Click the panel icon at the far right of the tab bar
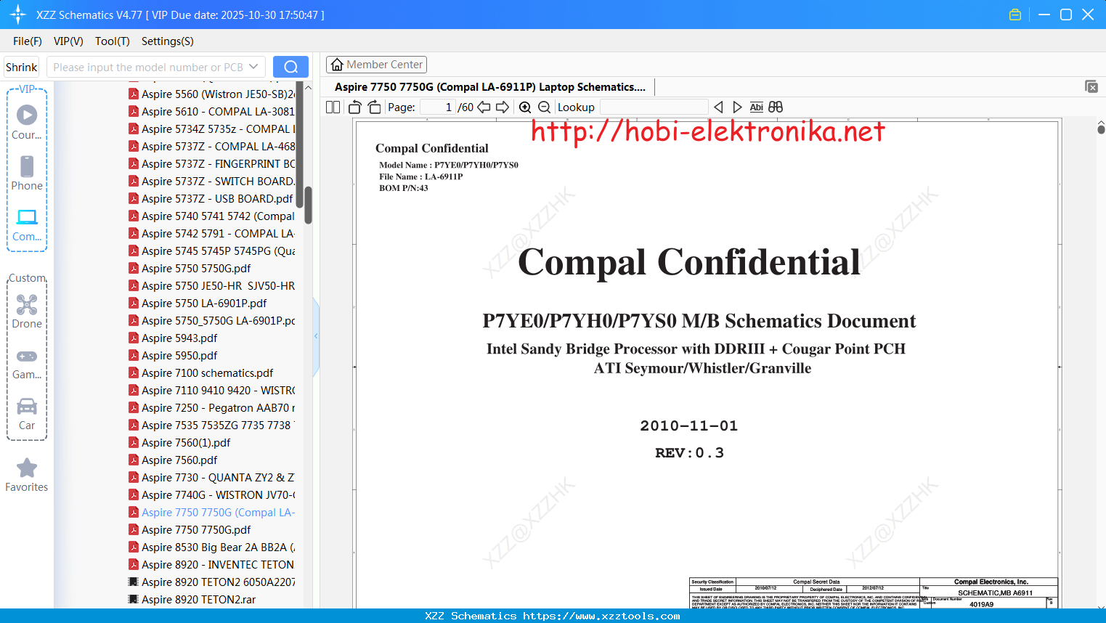1106x623 pixels. coord(1091,86)
